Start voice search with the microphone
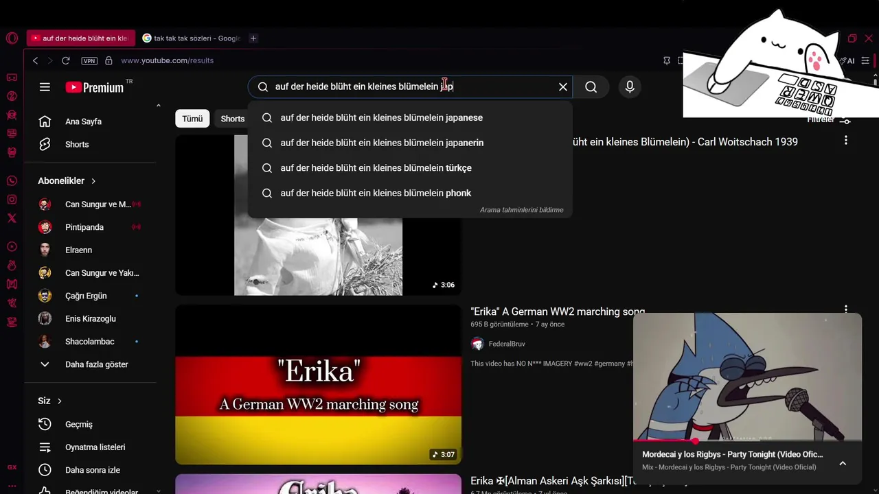This screenshot has height=494, width=879. [630, 87]
